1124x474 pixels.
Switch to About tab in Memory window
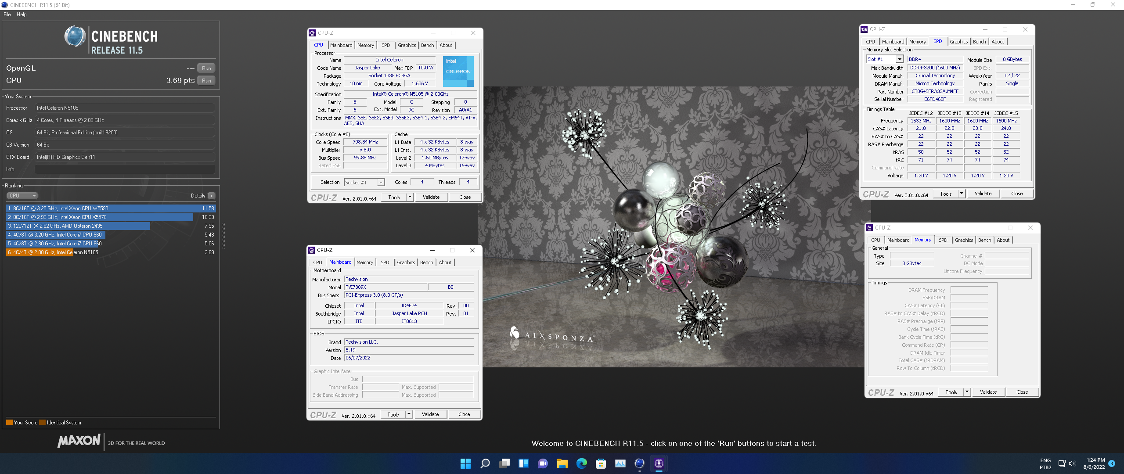pos(1003,240)
